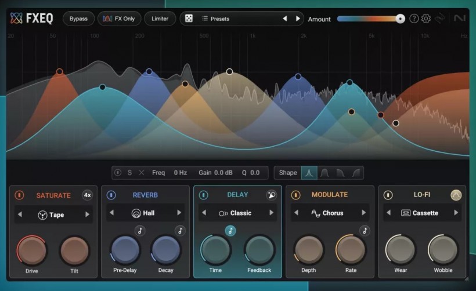Toggle Bypass on the plugin
Screen dimensions: 476x291
click(x=78, y=19)
